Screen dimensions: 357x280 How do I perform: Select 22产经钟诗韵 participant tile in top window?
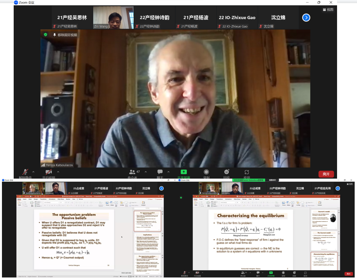point(154,18)
